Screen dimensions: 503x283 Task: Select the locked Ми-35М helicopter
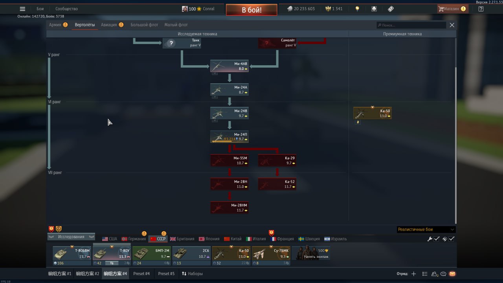tap(229, 160)
